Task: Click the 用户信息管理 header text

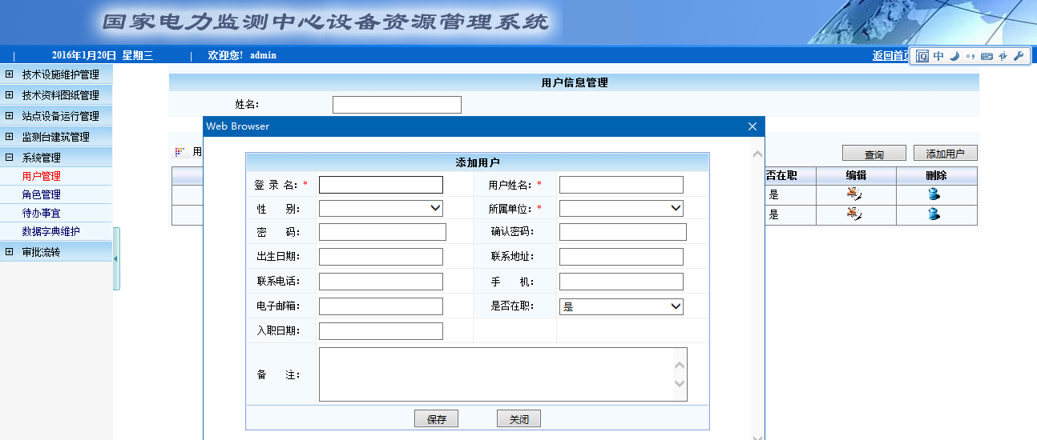Action: (575, 82)
